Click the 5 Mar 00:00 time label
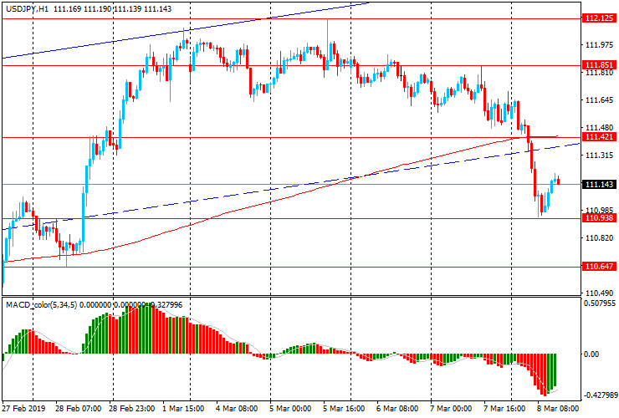The height and width of the screenshot is (418, 619). click(290, 409)
